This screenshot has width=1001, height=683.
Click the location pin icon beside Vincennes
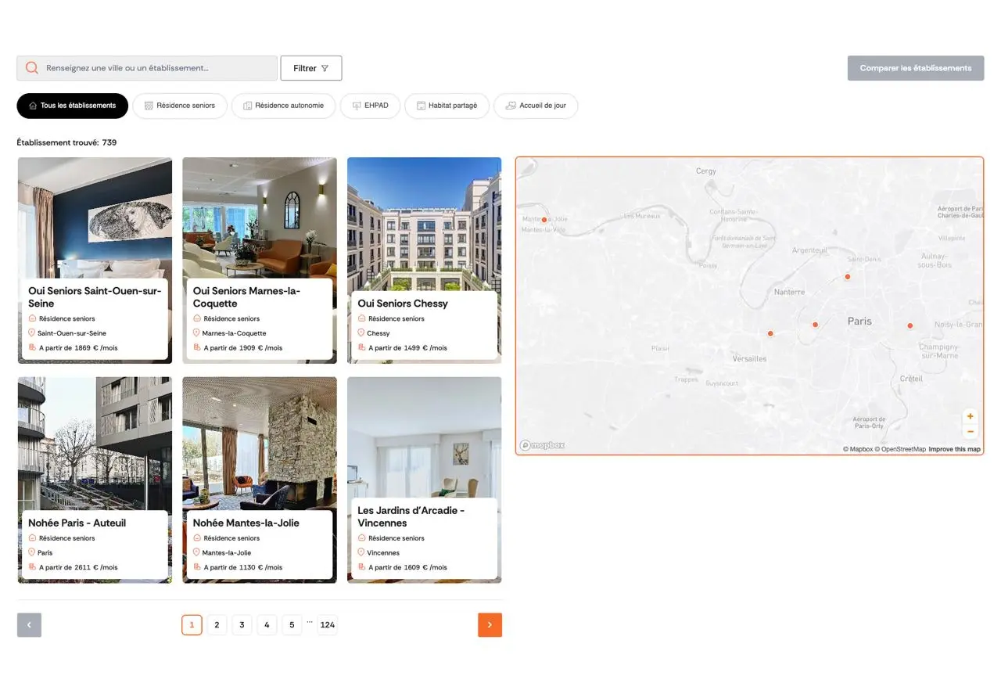361,552
